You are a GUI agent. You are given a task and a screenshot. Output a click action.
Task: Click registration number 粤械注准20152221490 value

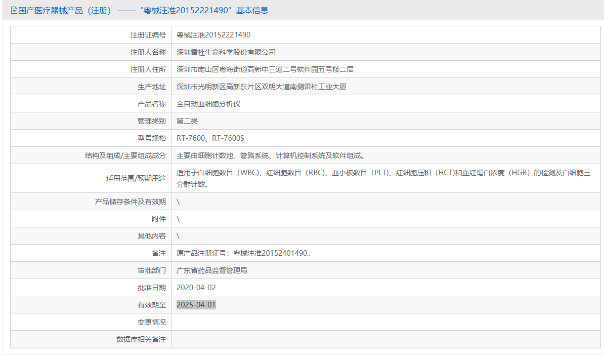(213, 35)
